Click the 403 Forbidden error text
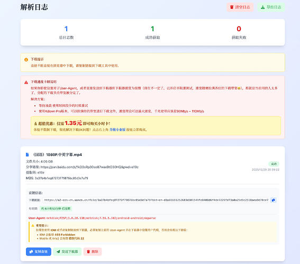 click(65, 234)
